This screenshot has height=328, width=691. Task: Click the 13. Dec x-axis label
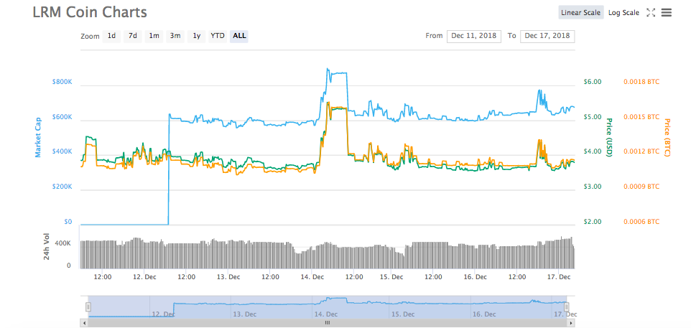[x=228, y=277]
